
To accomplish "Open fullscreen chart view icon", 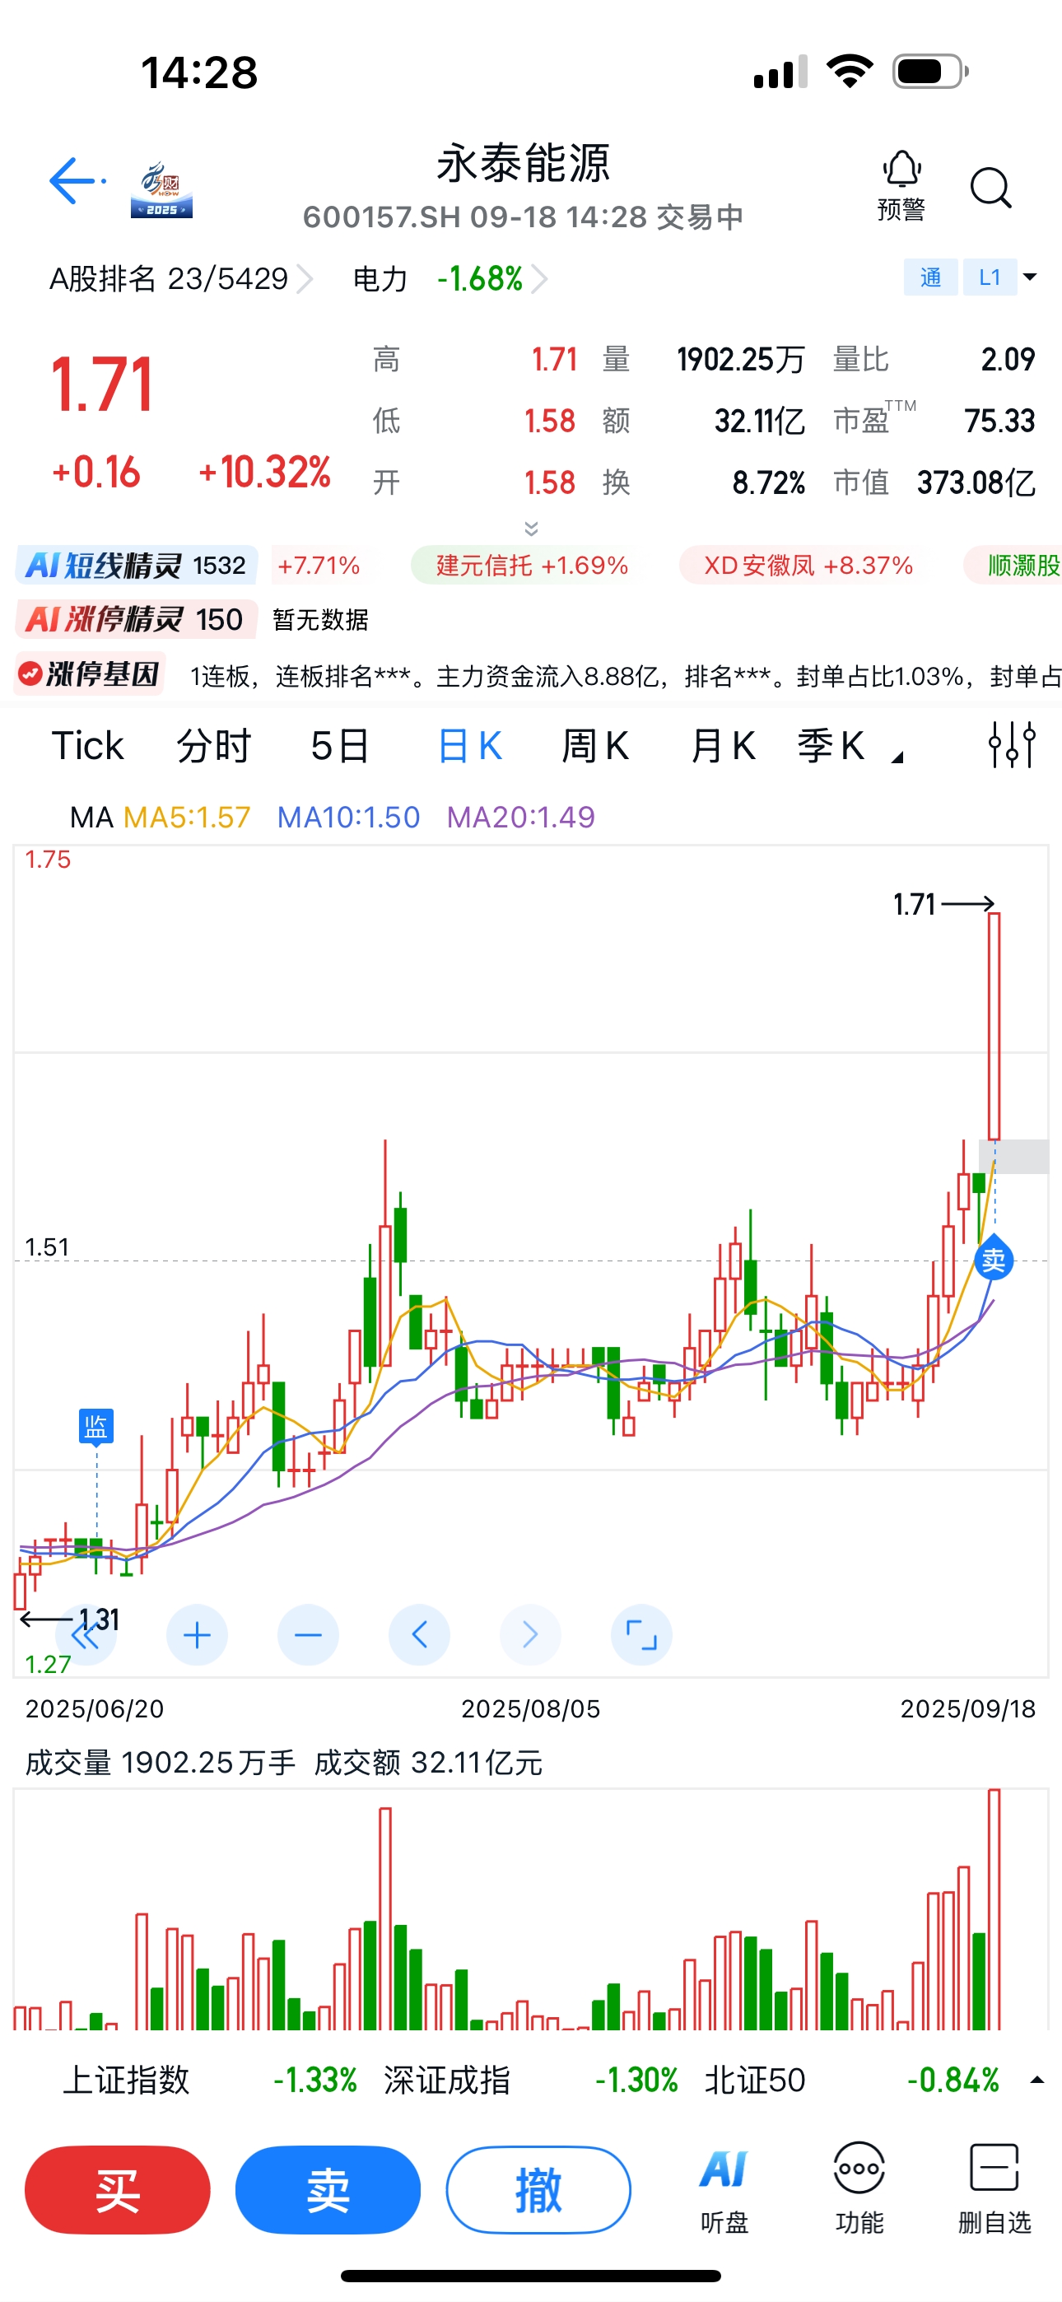I will [641, 1635].
